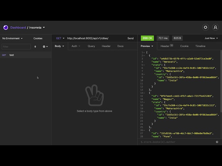The image size is (222, 166).
Task: Open the No Environment dropdown
Action: point(12,38)
